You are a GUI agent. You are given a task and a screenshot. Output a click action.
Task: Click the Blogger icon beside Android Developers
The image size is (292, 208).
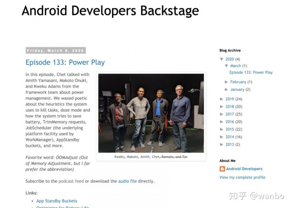222,169
